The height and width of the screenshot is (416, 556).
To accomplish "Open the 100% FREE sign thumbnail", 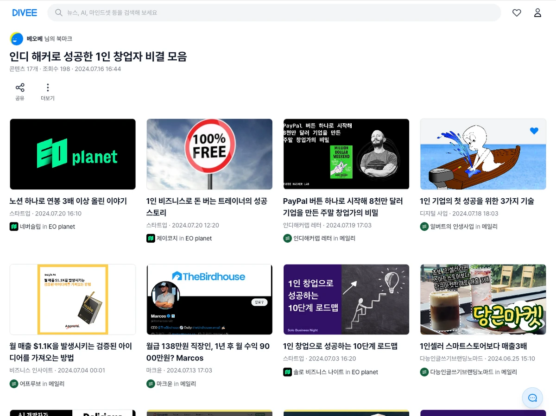I will [209, 154].
